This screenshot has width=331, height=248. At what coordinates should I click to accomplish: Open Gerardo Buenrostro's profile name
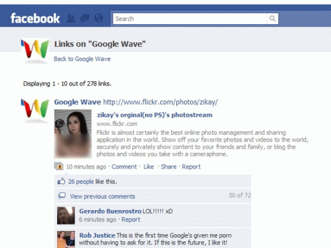110,211
